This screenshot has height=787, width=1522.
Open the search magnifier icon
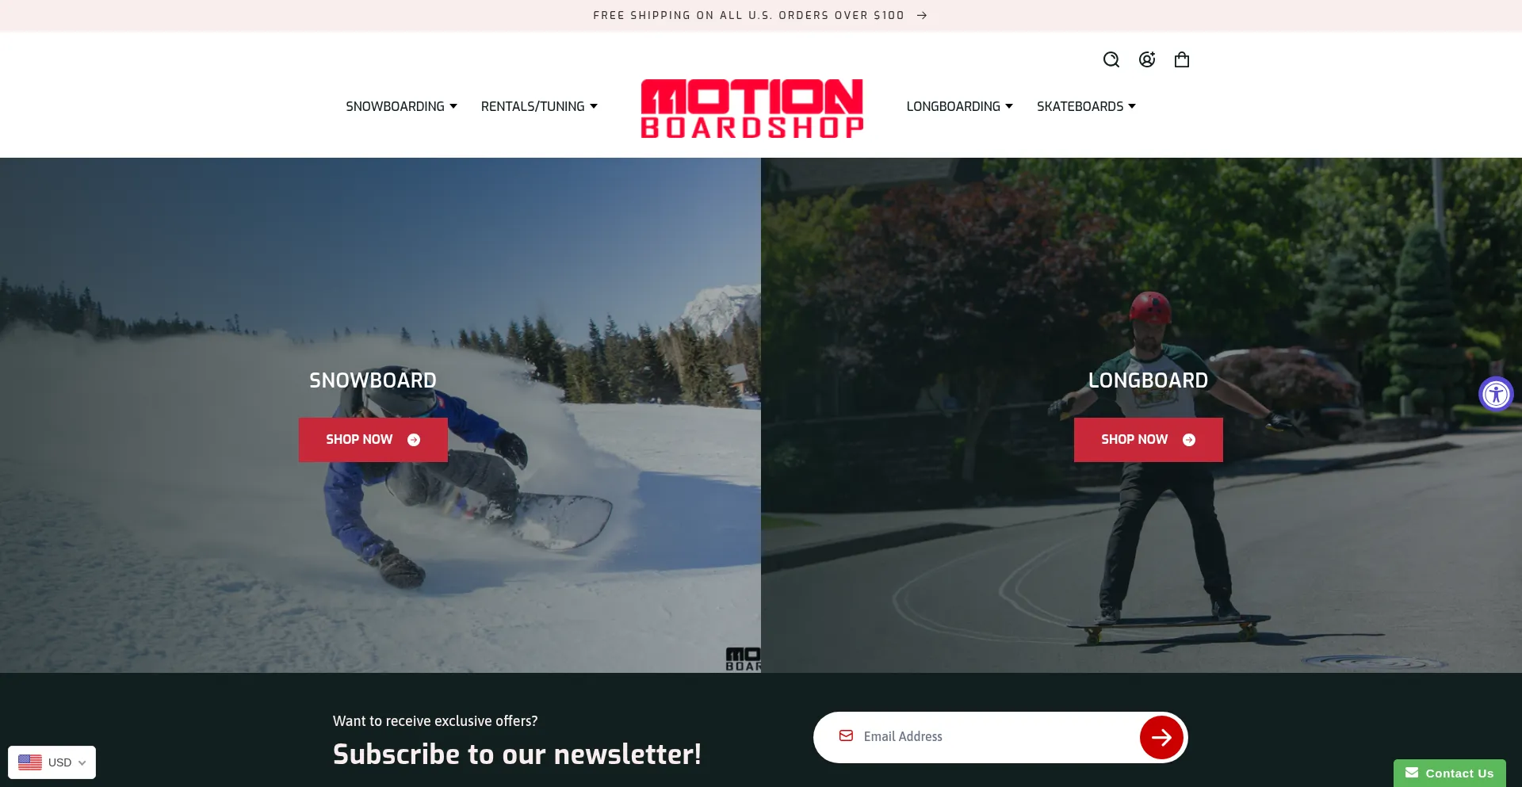pyautogui.click(x=1111, y=59)
